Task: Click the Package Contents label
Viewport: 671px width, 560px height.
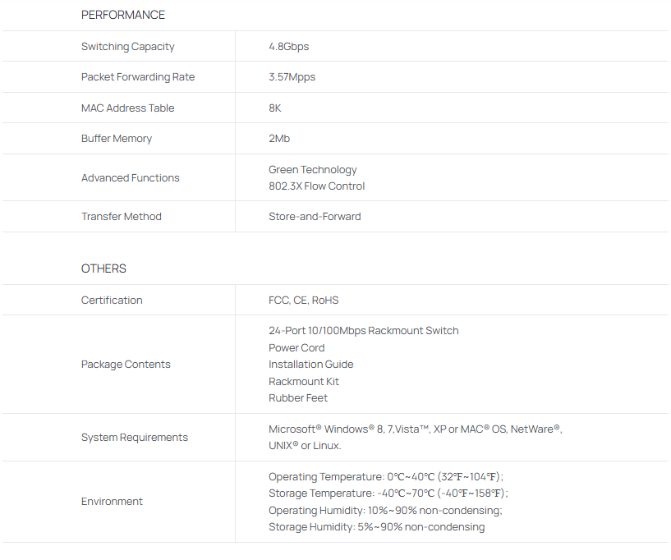Action: pyautogui.click(x=126, y=365)
